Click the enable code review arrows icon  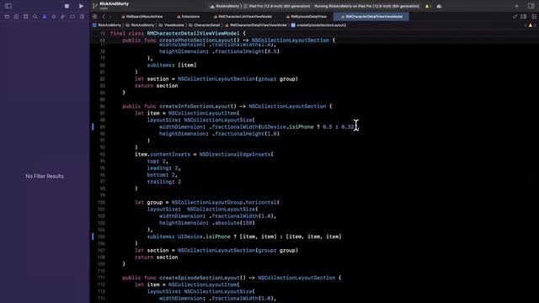coord(515,17)
